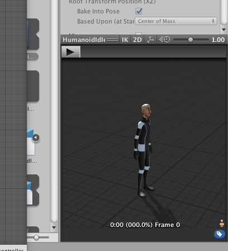The image size is (228, 251).
Task: Click the 1.00 speed value
Action: click(218, 40)
